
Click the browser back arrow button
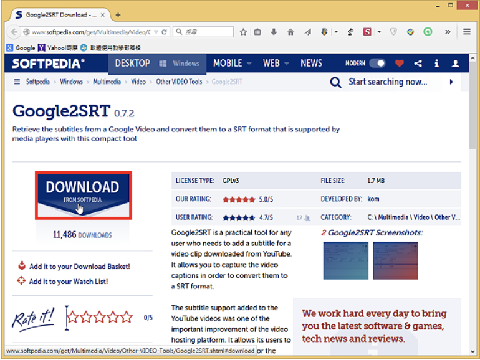click(14, 32)
